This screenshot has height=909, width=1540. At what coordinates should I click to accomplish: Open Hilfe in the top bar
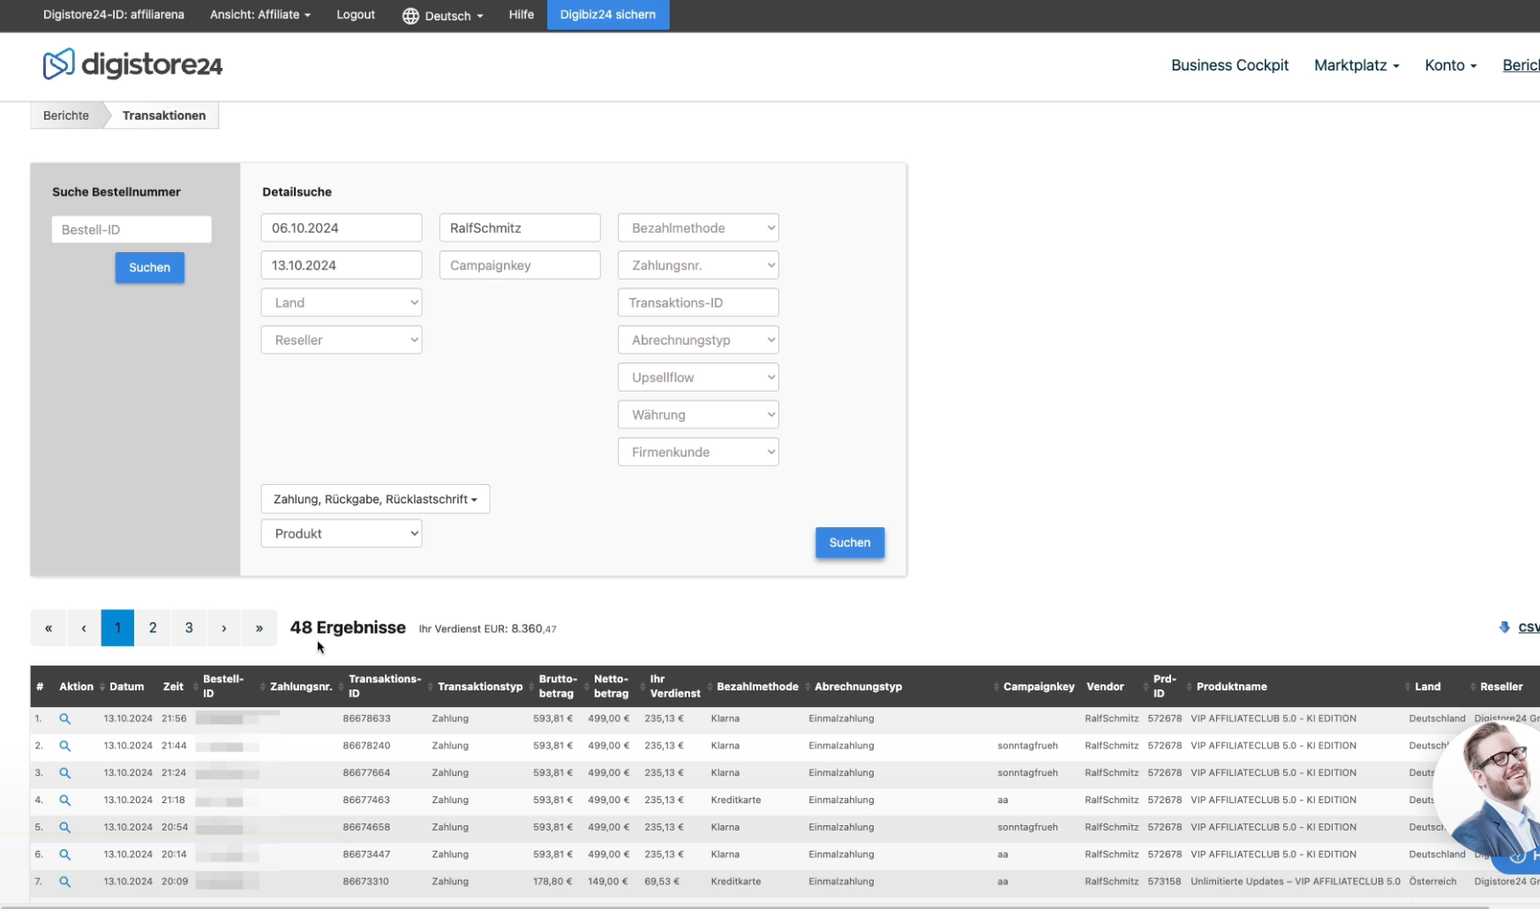[x=521, y=15]
